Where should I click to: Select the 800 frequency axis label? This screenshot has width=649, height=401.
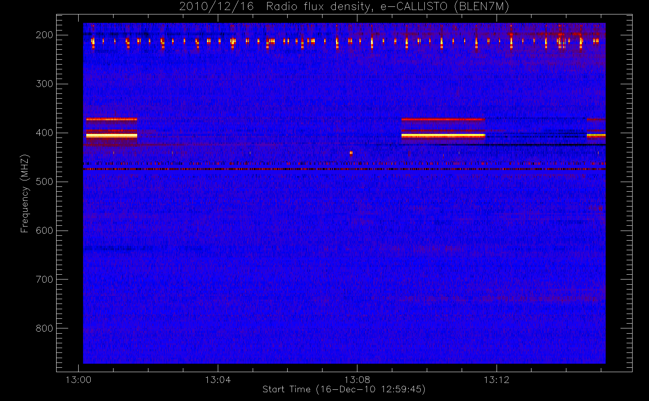tap(44, 328)
